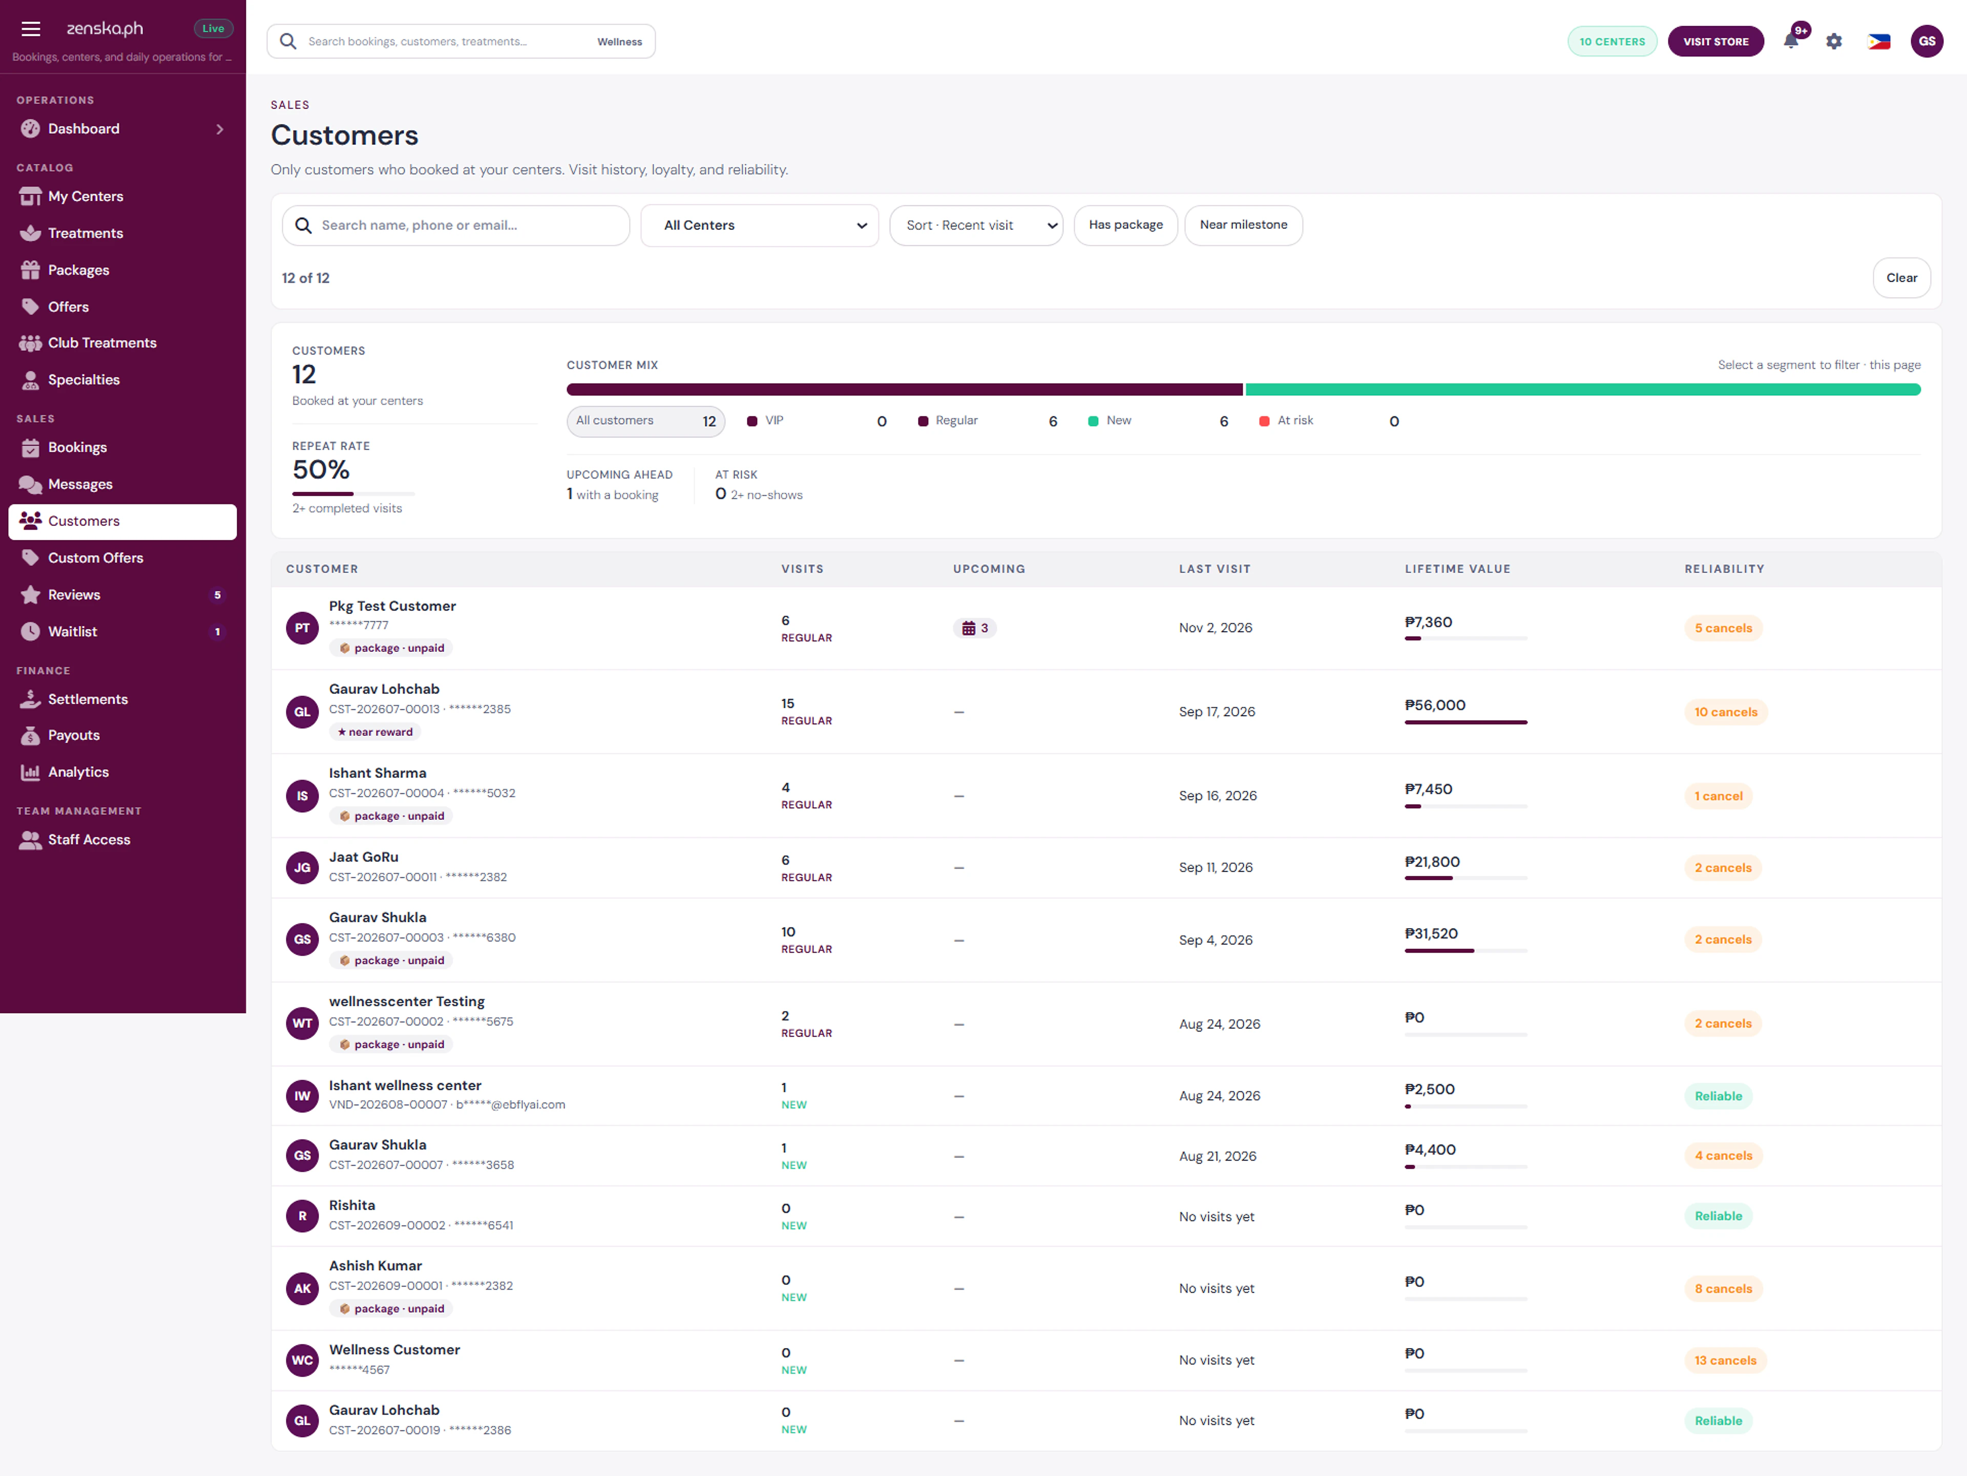Viewport: 1967px width, 1476px height.
Task: Click the 10 CENTERS button
Action: coord(1612,41)
